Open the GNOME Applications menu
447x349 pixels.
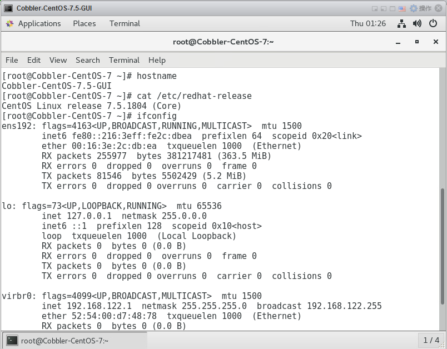click(39, 24)
